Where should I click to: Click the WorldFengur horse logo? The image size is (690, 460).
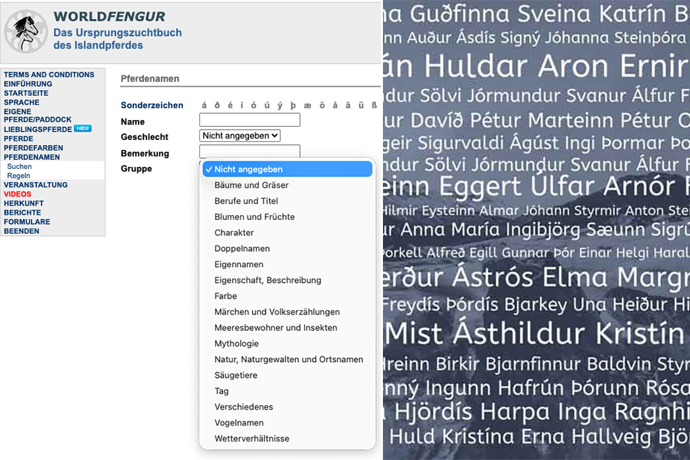click(26, 31)
